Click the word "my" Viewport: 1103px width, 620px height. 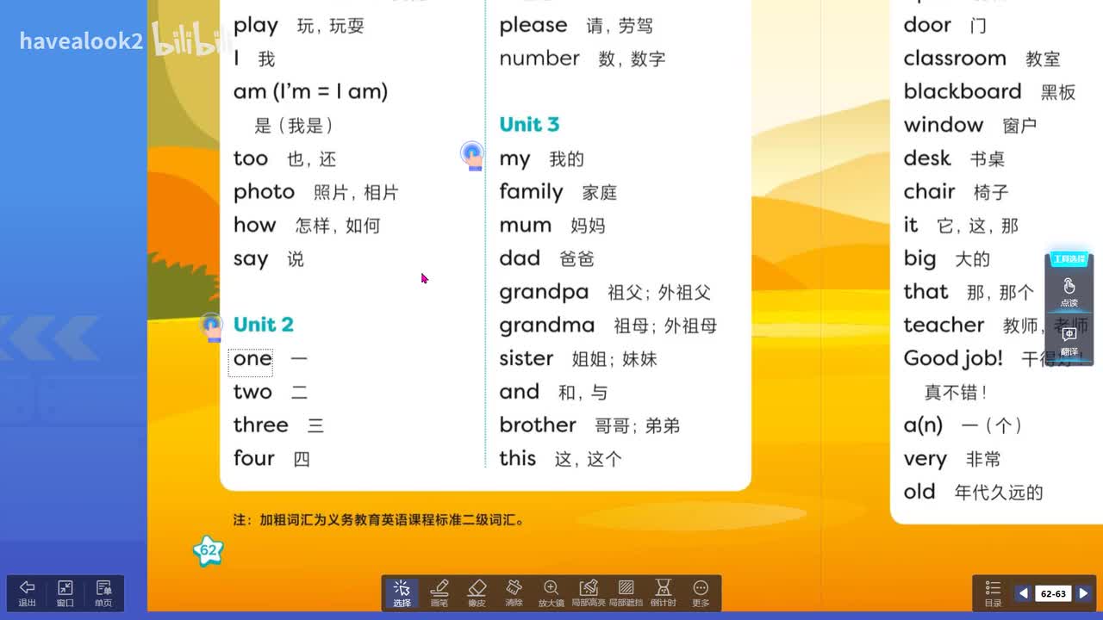514,159
